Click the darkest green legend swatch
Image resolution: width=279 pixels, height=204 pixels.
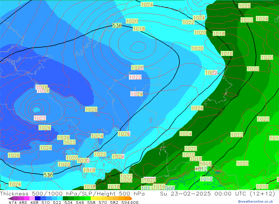[66, 198]
